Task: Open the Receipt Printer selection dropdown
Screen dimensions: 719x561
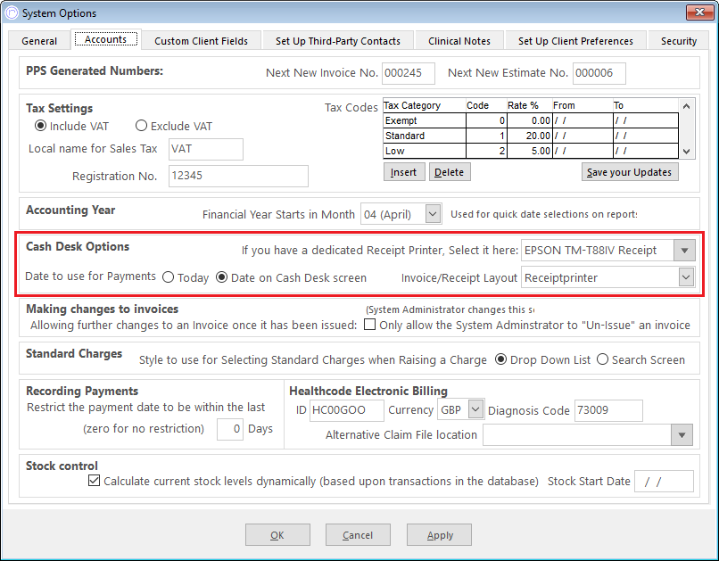Action: pyautogui.click(x=684, y=251)
